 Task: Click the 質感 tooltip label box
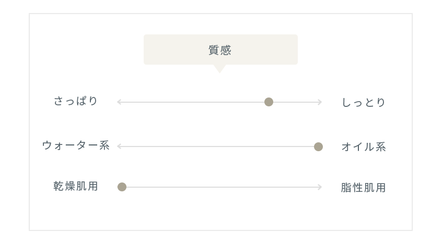pyautogui.click(x=220, y=50)
